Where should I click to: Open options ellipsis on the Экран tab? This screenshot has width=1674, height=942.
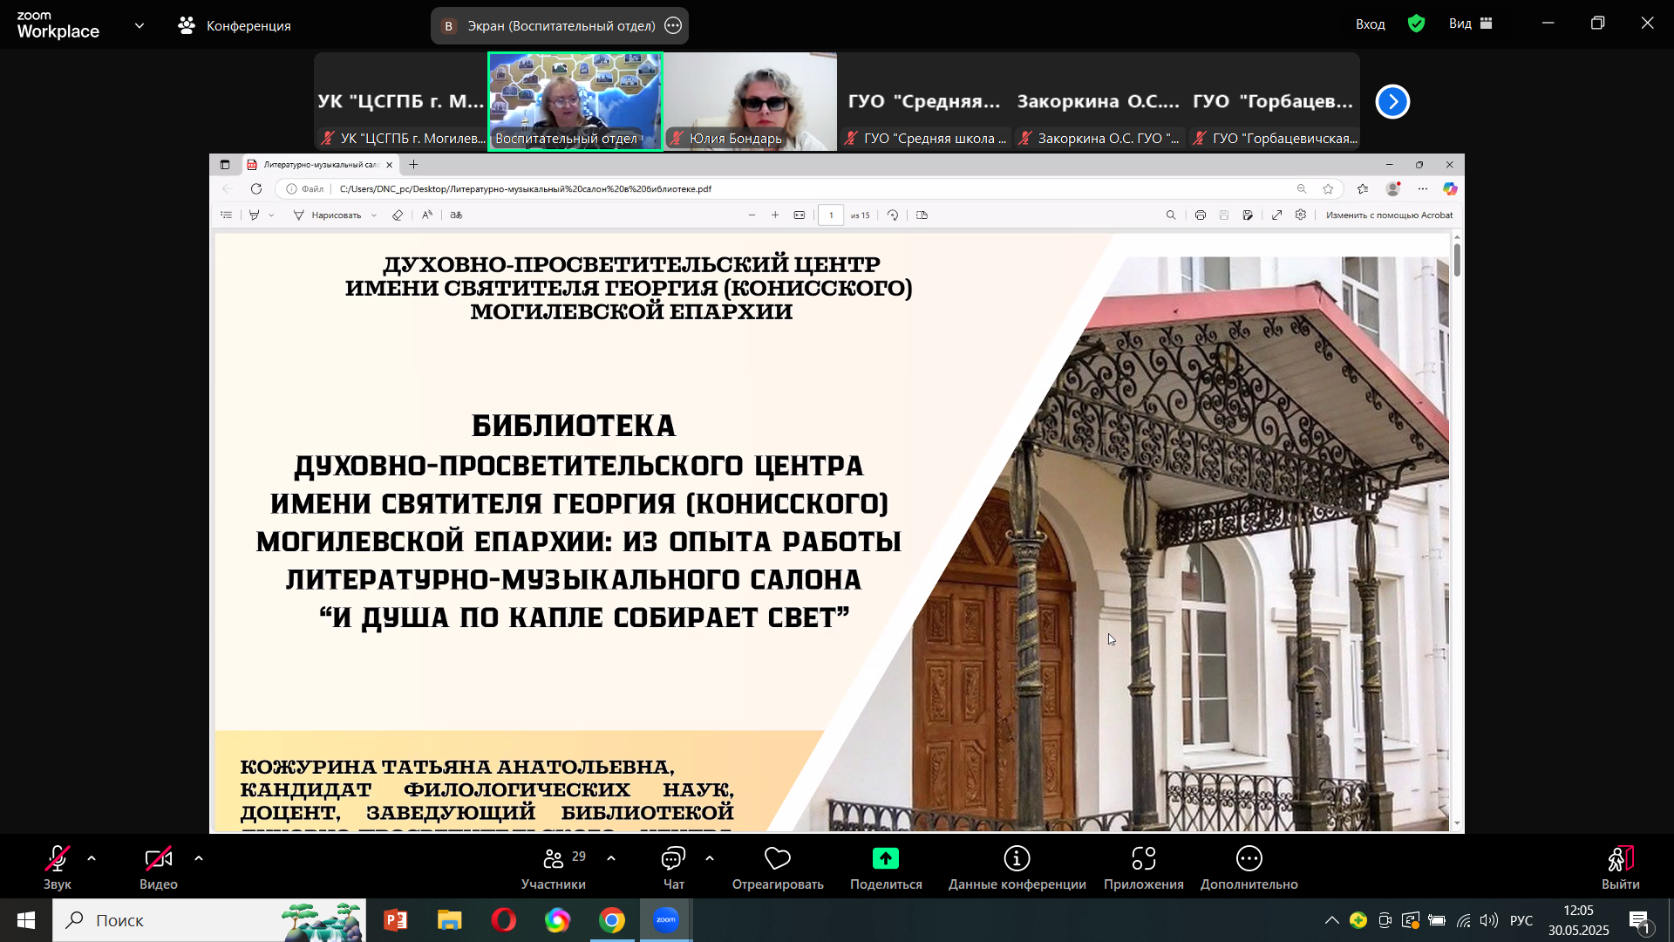(673, 25)
